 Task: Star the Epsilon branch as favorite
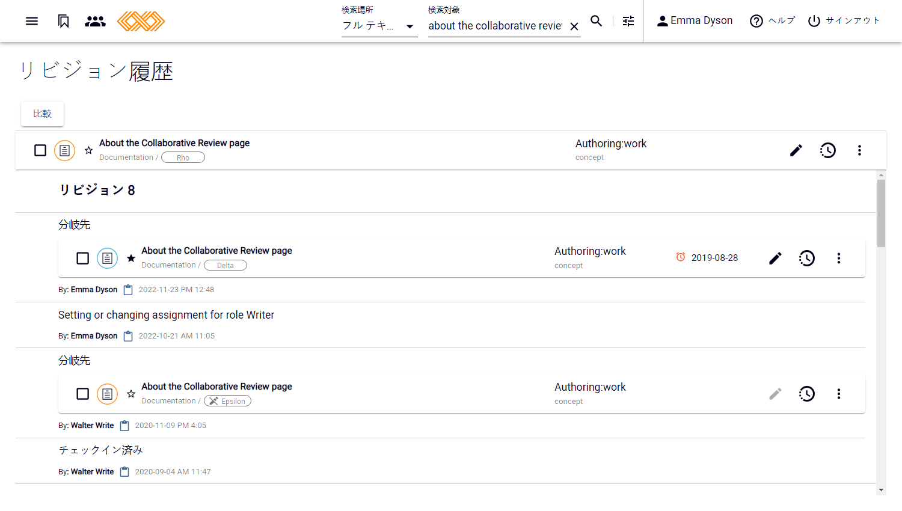[x=131, y=394]
